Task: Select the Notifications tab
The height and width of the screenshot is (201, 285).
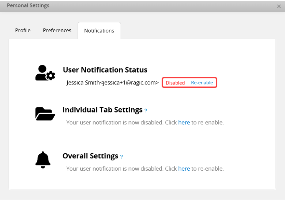Action: [99, 31]
